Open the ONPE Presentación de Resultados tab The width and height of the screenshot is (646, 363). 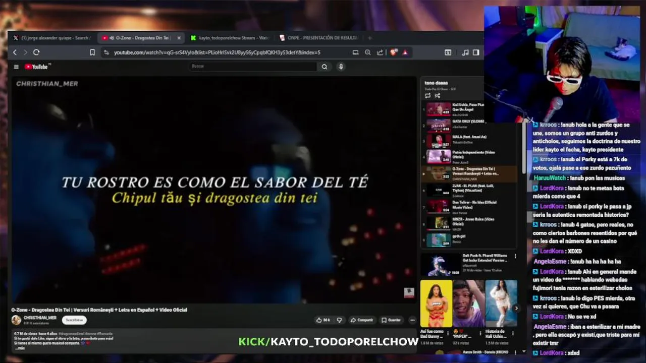pyautogui.click(x=318, y=38)
